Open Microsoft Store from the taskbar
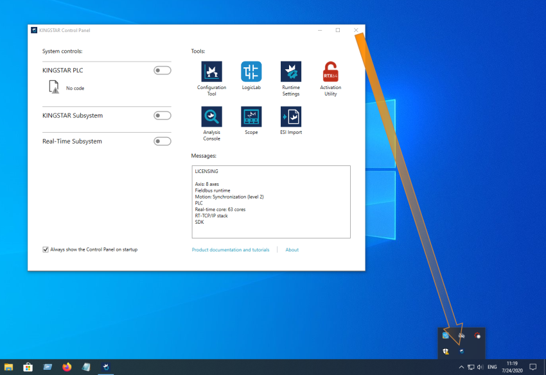546x375 pixels. pyautogui.click(x=28, y=367)
